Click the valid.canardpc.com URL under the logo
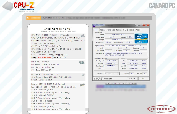 point(27,12)
